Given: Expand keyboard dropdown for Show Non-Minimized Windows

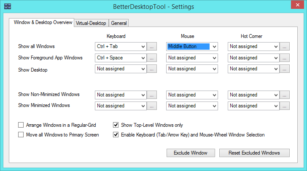Looking at the screenshot, I should tap(121, 95).
